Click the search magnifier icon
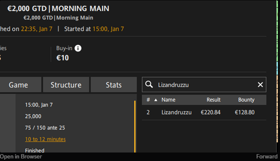Image resolution: width=280 pixels, height=161 pixels. point(149,84)
